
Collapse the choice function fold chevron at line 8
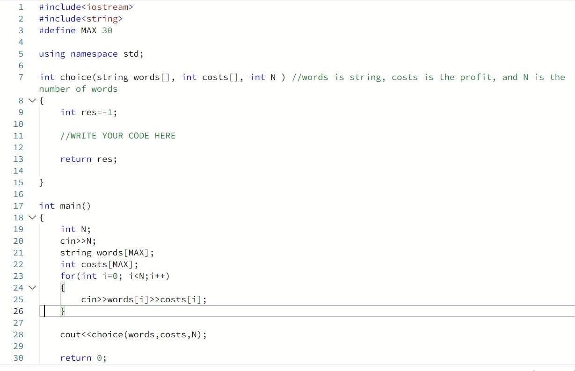[32, 101]
